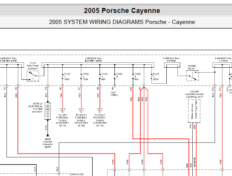Select the driver identification control unit dashed box

(194, 111)
